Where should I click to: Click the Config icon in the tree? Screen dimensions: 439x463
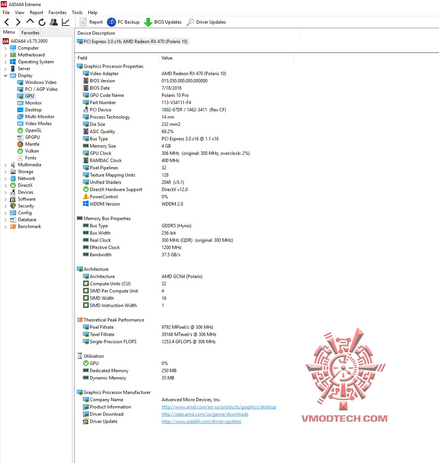click(x=13, y=213)
